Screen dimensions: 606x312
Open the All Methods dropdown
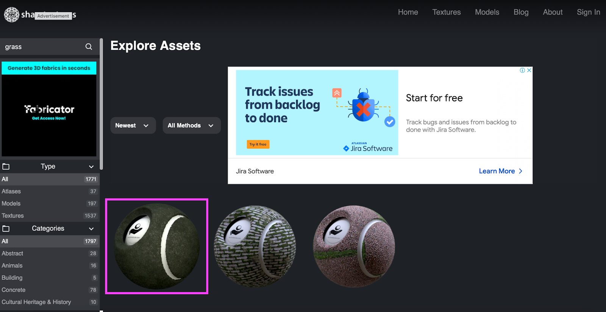pyautogui.click(x=192, y=125)
